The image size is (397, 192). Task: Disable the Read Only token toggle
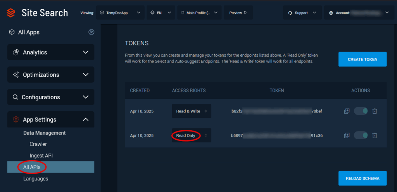[x=361, y=135]
